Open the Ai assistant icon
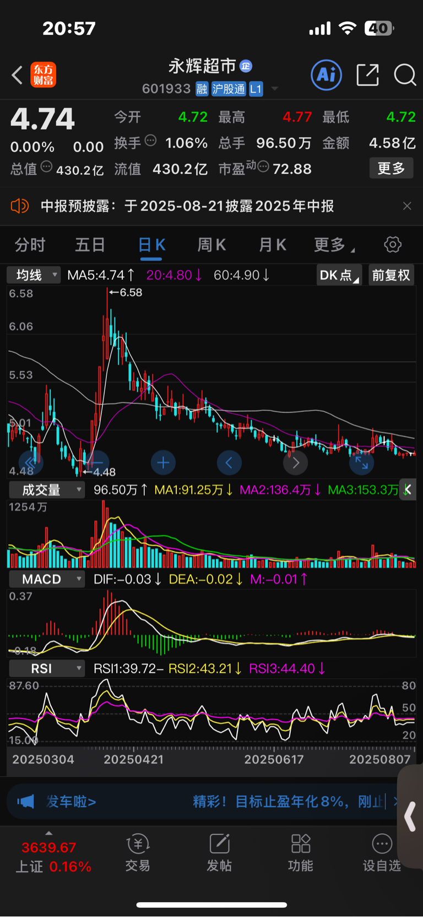Viewport: 423px width, 917px height. tap(327, 74)
